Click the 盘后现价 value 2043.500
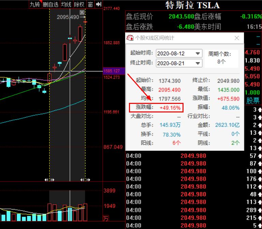 point(181,16)
